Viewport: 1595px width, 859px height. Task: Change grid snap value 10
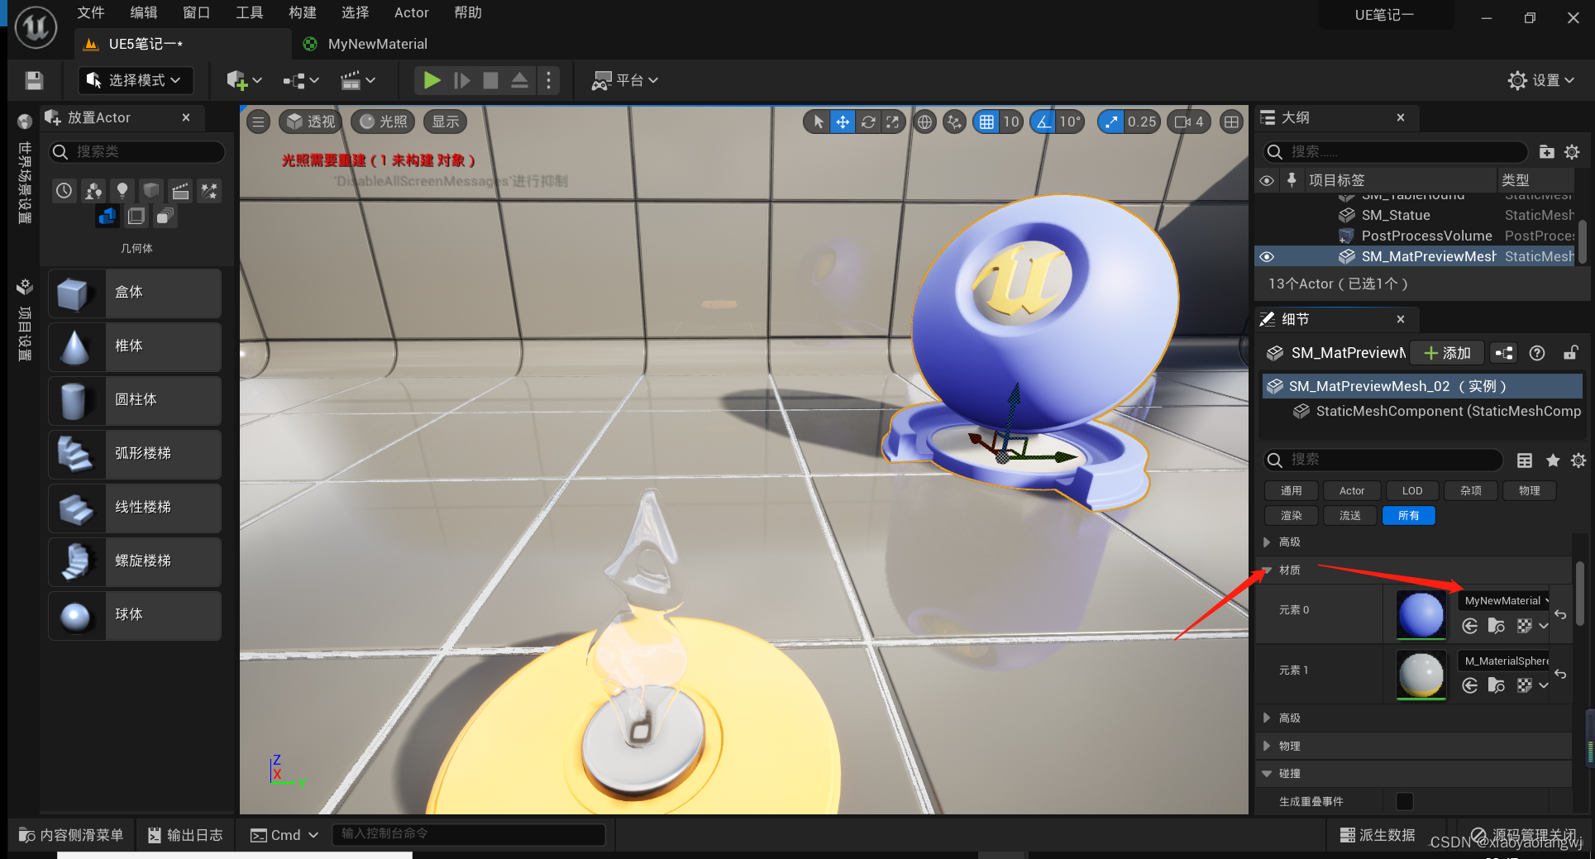click(x=1011, y=122)
